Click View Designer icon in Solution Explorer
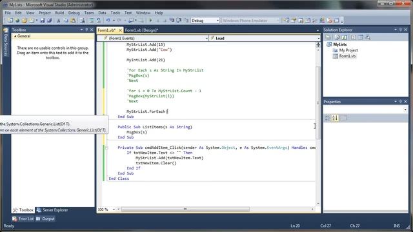This screenshot has height=232, width=413. 361,37
